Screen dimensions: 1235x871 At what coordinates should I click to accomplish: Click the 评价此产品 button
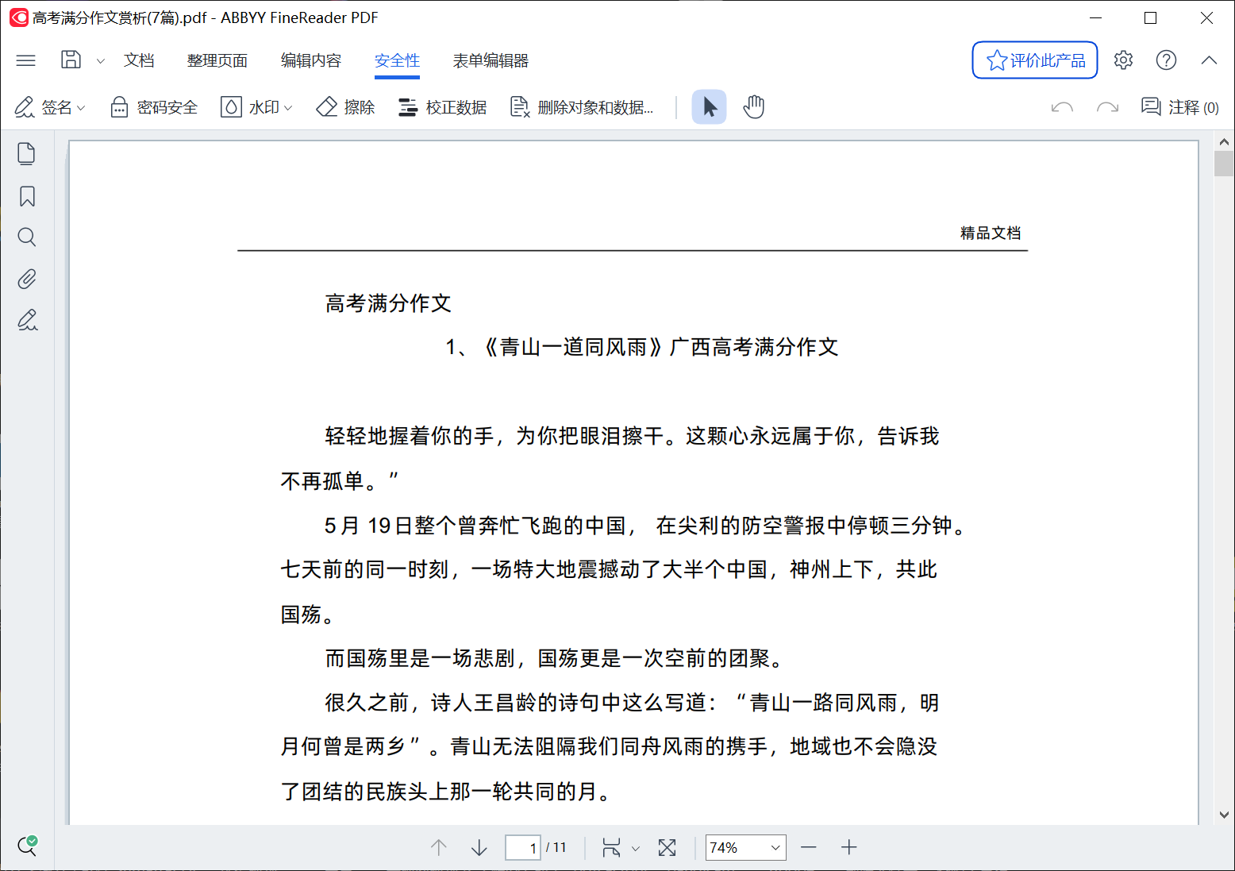(x=1035, y=60)
